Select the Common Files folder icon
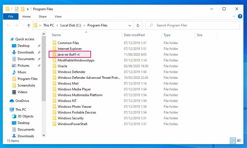Image resolution: width=247 pixels, height=148 pixels. click(x=54, y=43)
